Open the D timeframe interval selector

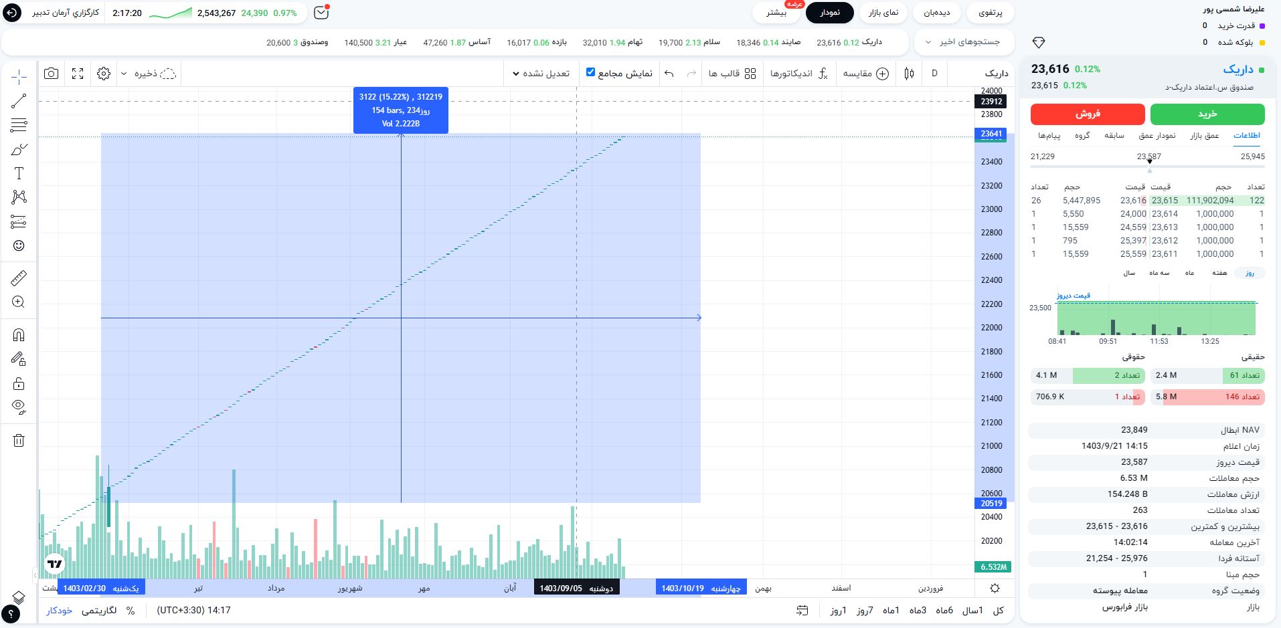click(x=934, y=74)
